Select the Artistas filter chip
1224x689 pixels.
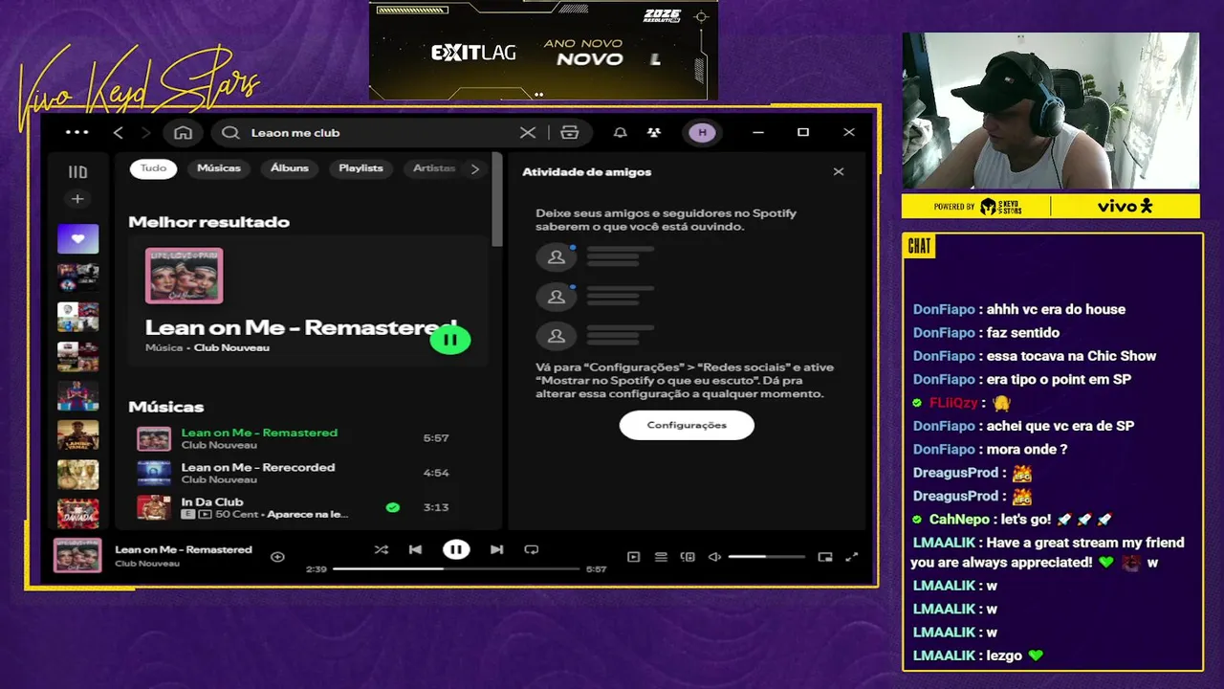click(433, 168)
